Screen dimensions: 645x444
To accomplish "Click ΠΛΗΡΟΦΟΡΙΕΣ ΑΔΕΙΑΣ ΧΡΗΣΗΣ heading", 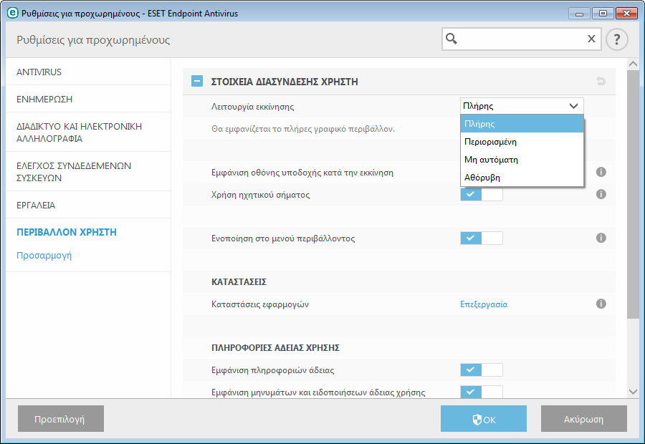I will pos(276,348).
